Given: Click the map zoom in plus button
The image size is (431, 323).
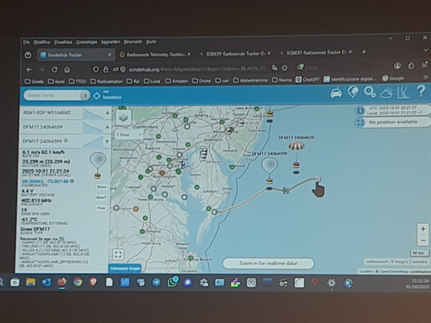Looking at the screenshot, I should 423,229.
